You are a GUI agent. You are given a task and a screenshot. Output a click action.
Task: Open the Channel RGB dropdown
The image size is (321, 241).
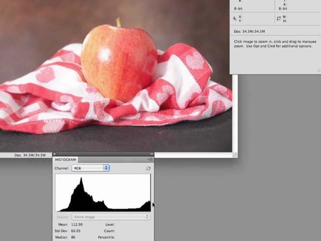tap(91, 168)
